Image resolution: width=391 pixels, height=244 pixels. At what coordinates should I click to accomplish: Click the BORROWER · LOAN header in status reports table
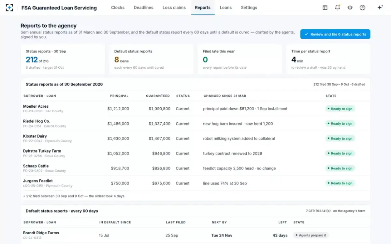(39, 96)
